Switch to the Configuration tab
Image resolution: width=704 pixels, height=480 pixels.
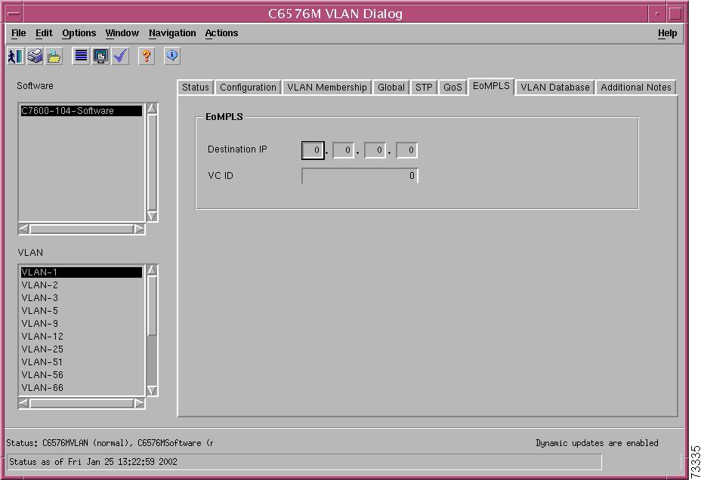click(x=248, y=88)
